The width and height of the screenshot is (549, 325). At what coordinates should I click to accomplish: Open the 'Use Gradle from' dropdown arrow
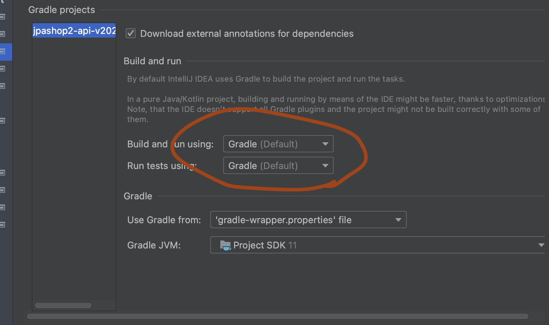pyautogui.click(x=398, y=220)
